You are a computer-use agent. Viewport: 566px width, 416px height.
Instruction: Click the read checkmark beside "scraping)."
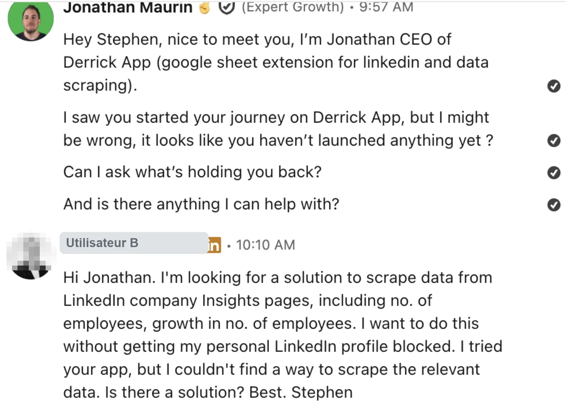[554, 86]
